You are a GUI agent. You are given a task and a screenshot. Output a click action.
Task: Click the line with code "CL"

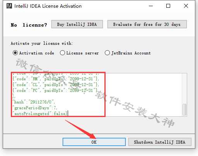(56, 85)
